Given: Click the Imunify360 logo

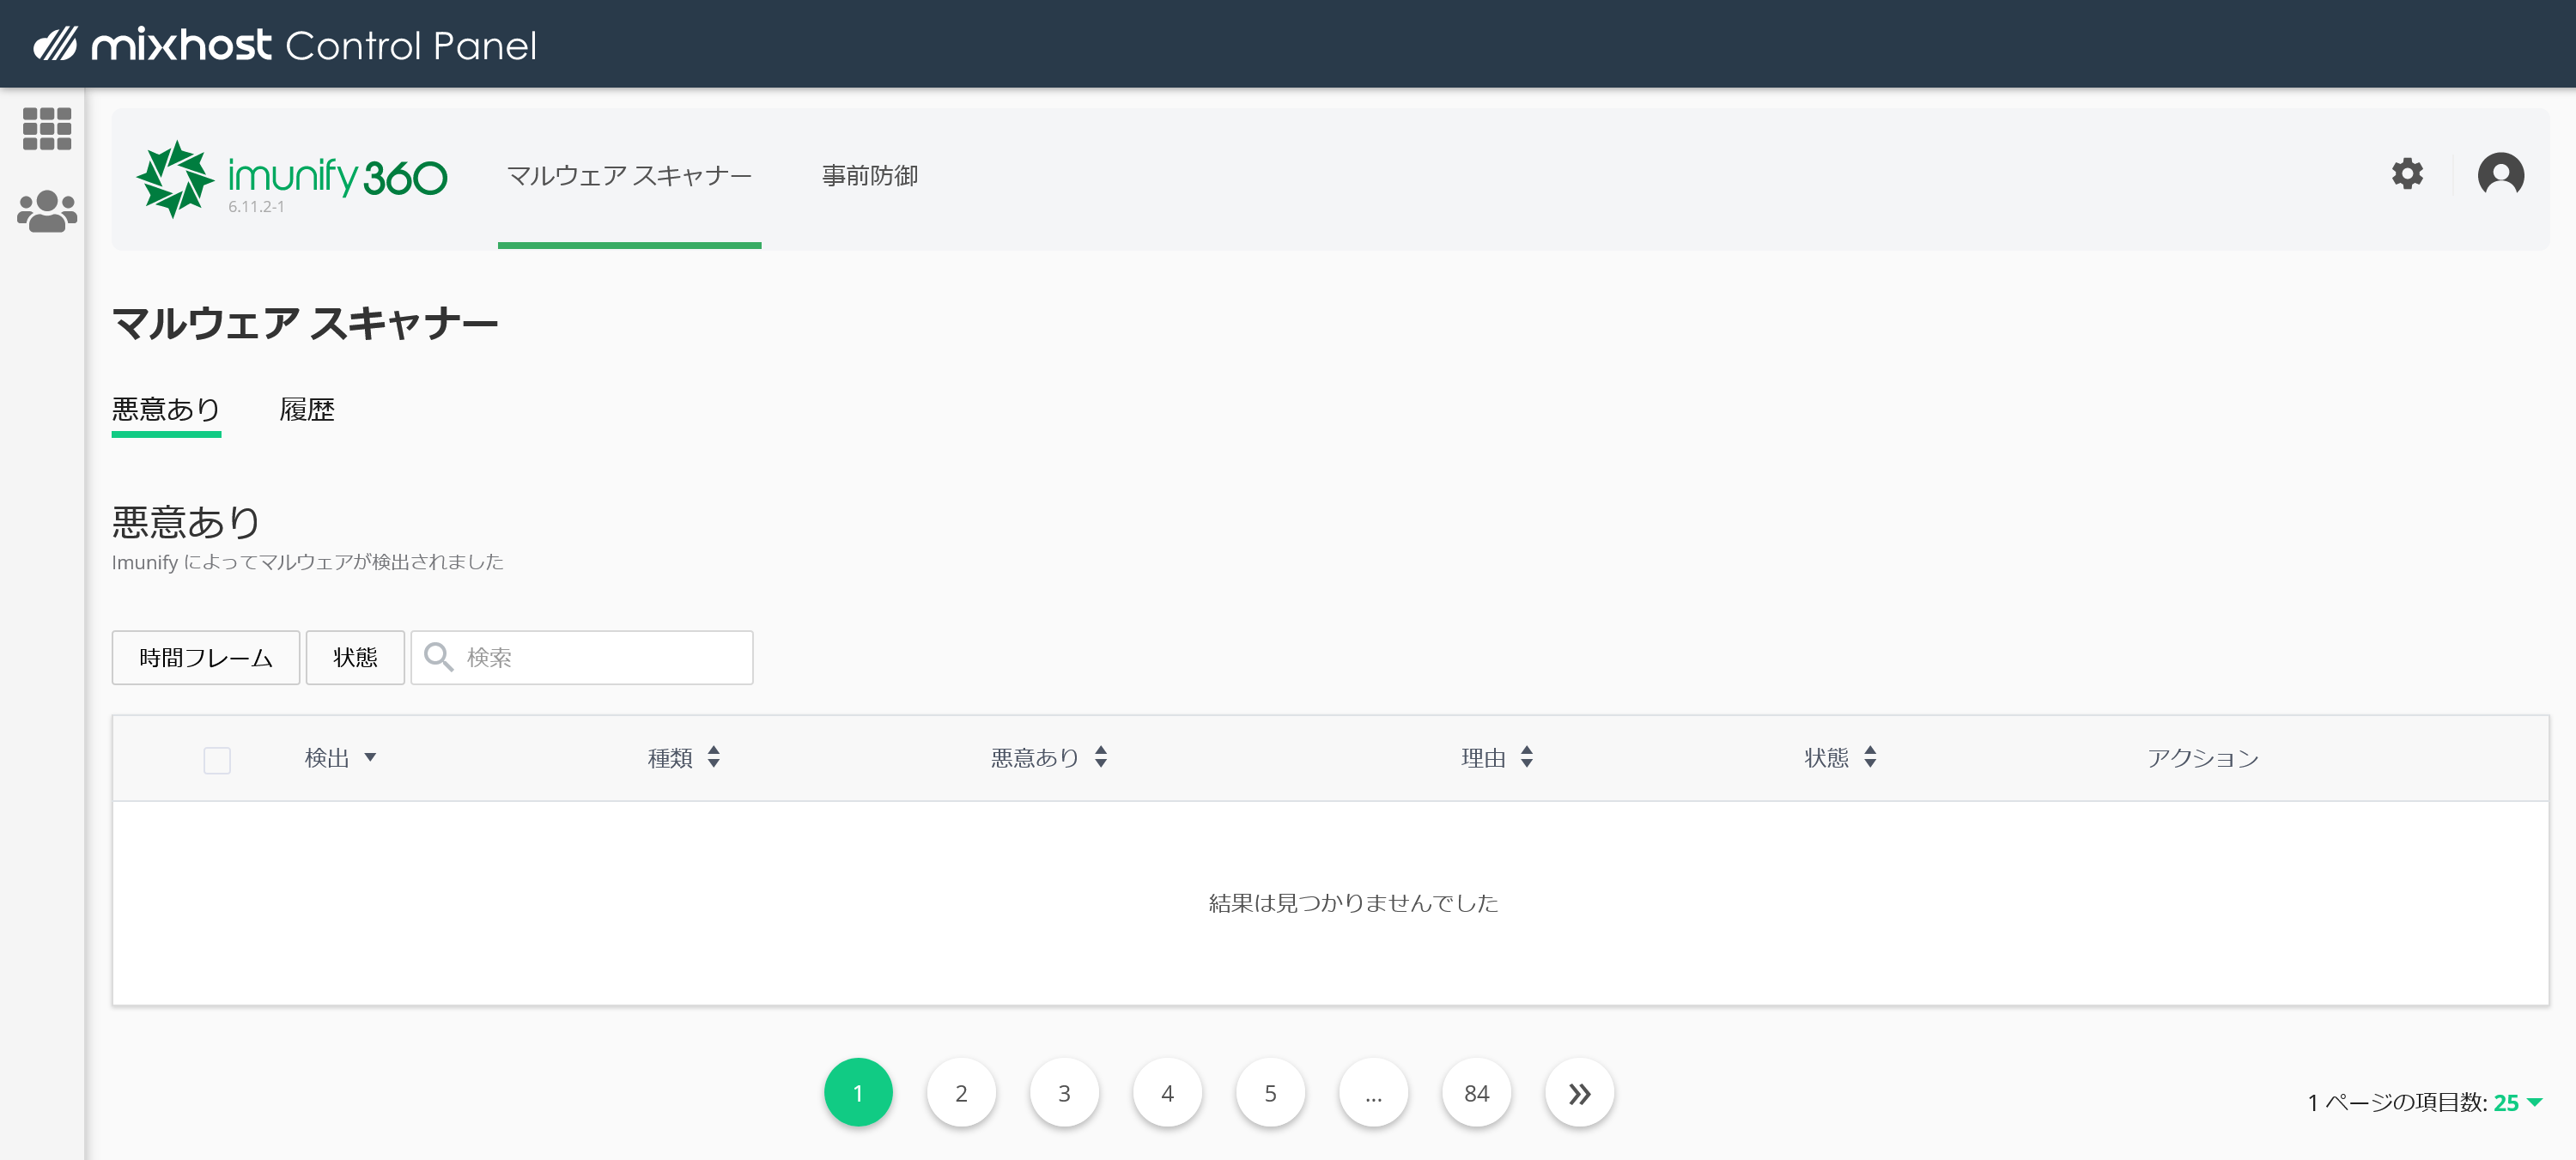Looking at the screenshot, I should (292, 178).
